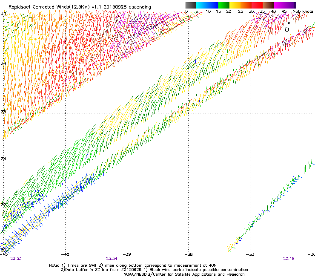Click the '20' legend scale label

point(229,11)
